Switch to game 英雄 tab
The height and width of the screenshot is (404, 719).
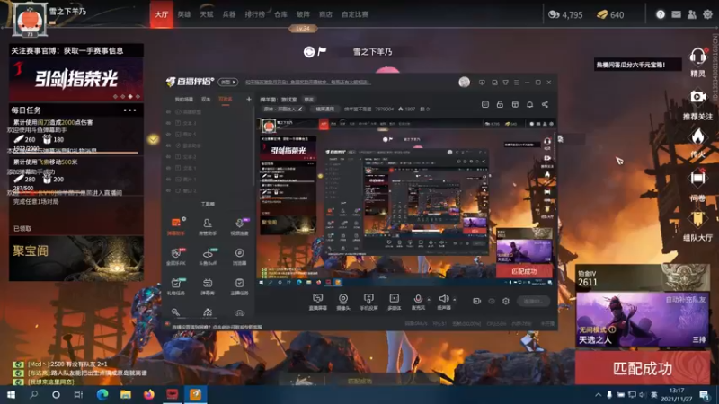184,14
